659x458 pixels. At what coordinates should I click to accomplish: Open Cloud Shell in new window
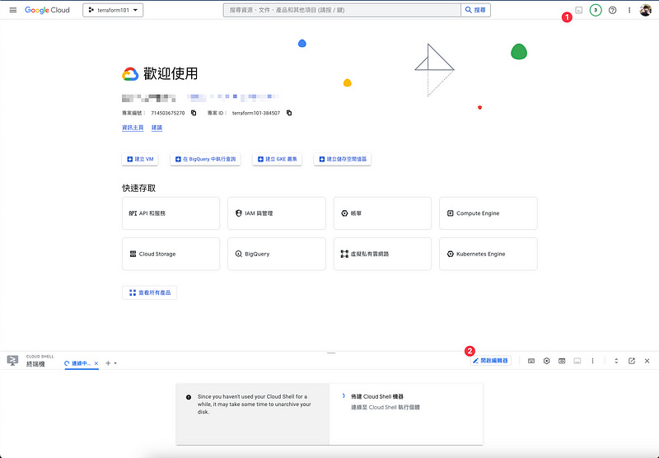(x=632, y=361)
